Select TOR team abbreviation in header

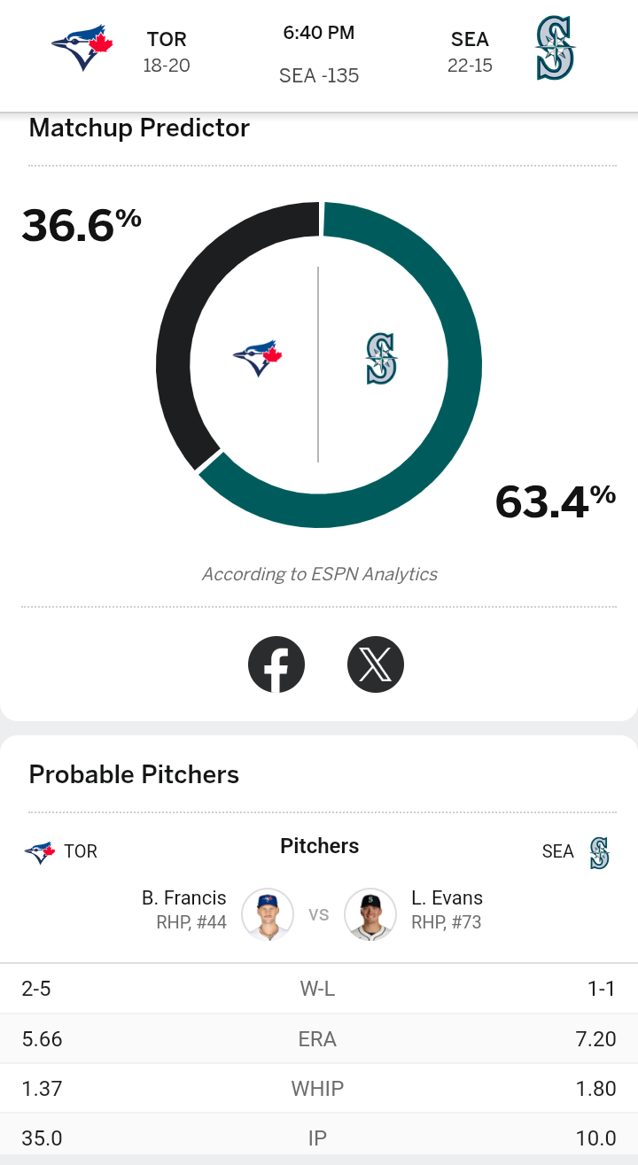[167, 39]
